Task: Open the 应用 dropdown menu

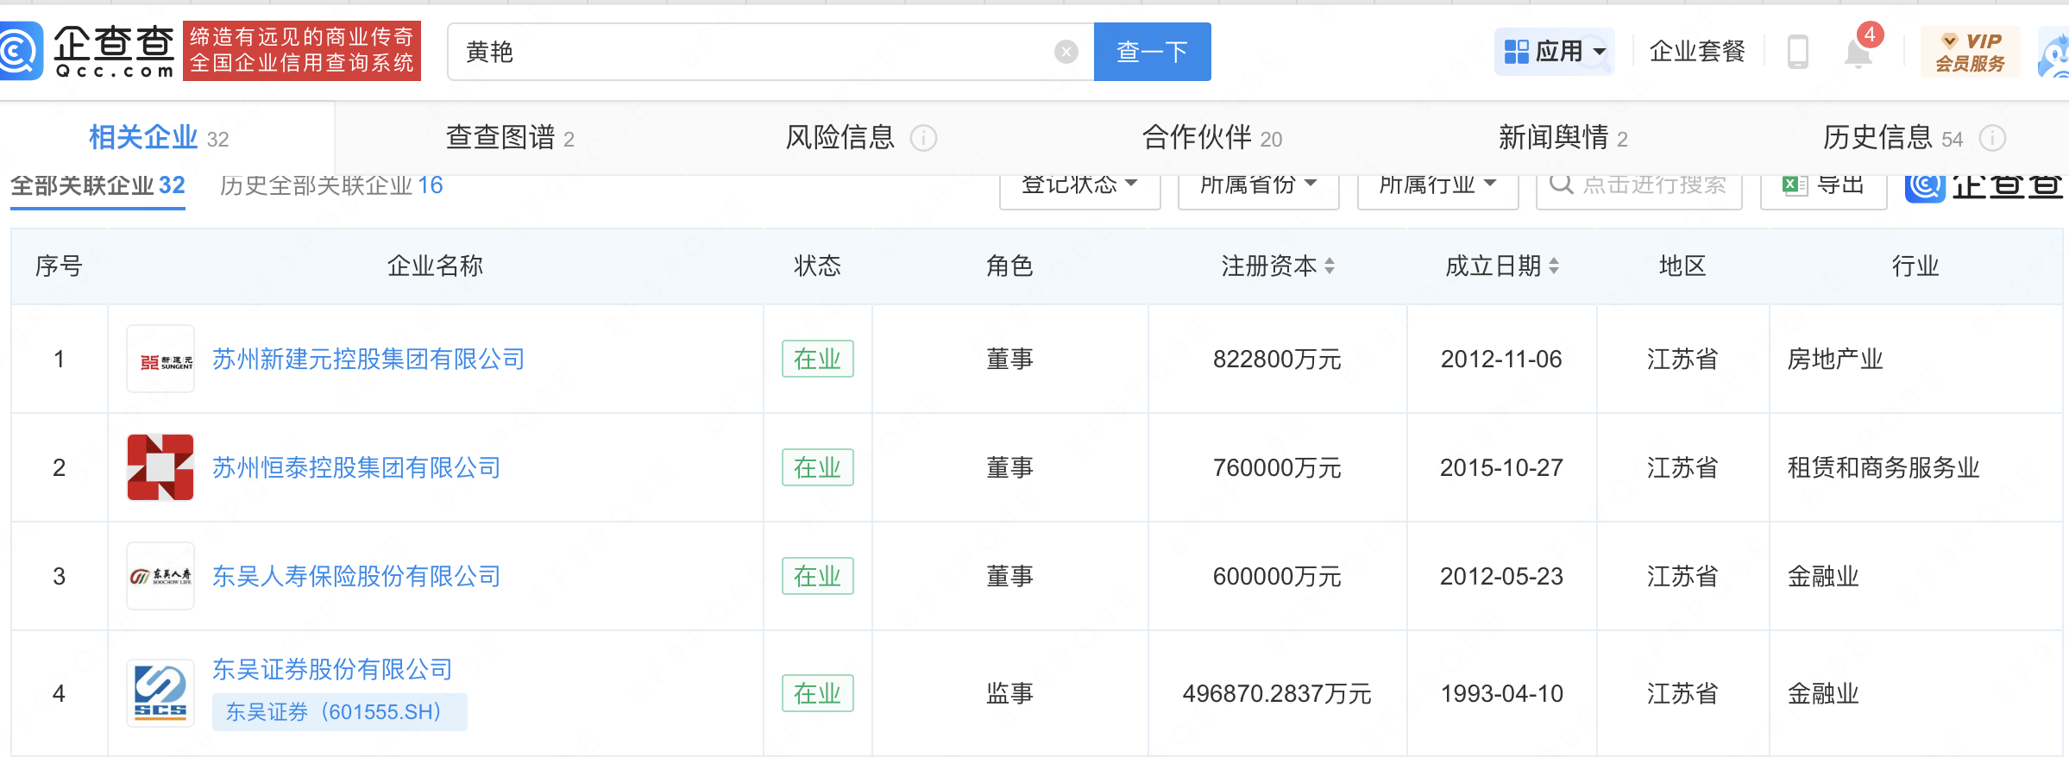Action: 1555,52
